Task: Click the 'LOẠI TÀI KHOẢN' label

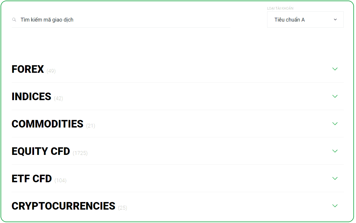Action: coord(280,8)
